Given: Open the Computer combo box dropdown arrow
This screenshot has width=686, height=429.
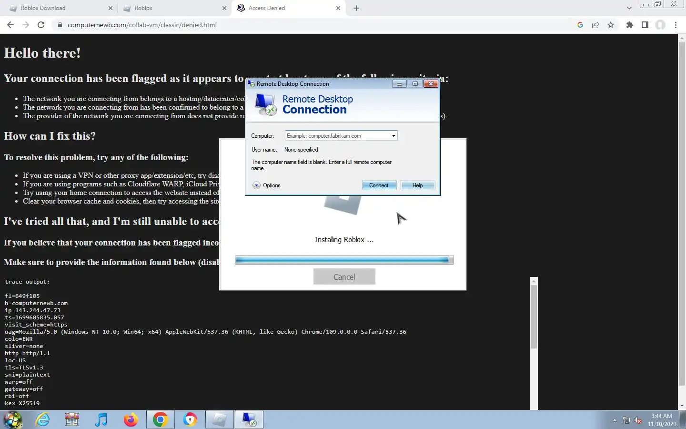Looking at the screenshot, I should point(393,136).
